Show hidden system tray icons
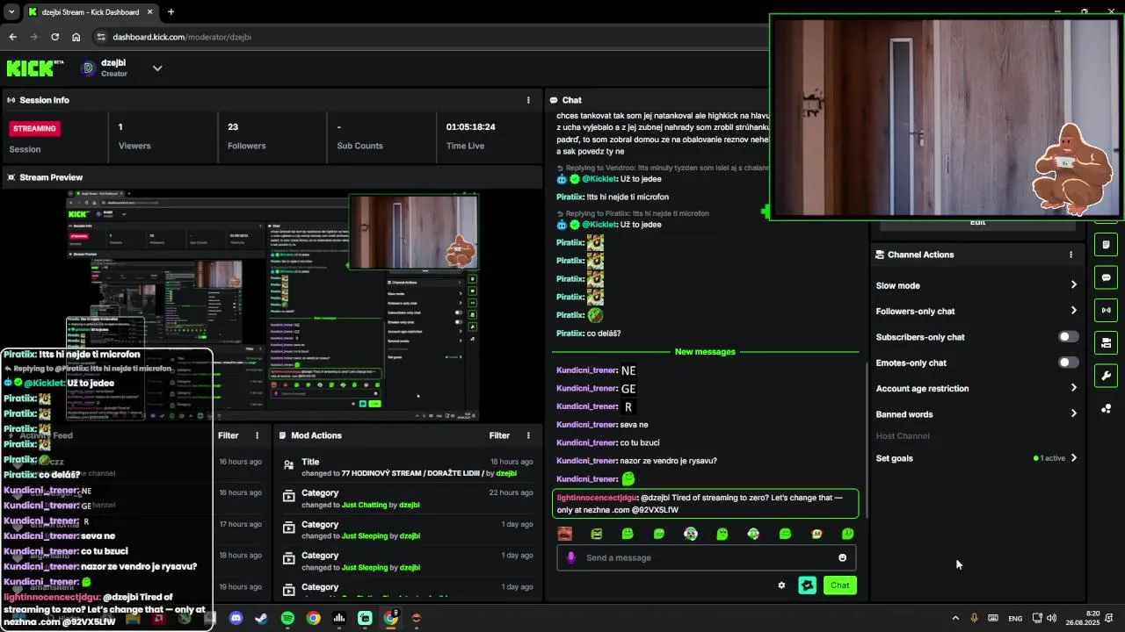The image size is (1125, 632). coord(955,618)
